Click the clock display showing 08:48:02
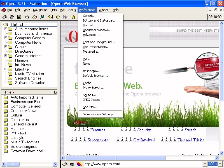The image size is (224, 168). click(x=215, y=17)
